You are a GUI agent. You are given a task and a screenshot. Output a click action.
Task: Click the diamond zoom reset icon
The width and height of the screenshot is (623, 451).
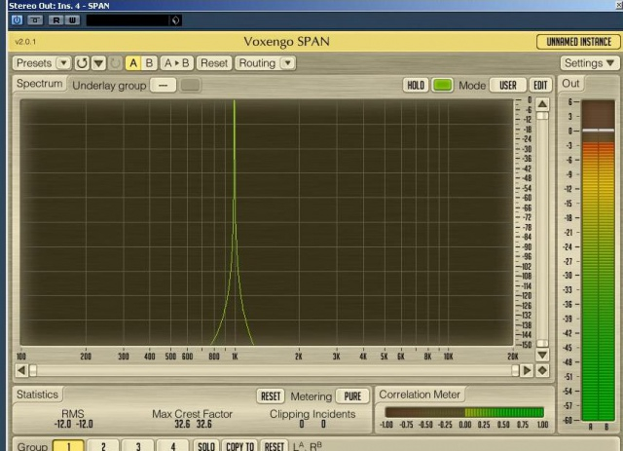pos(542,371)
